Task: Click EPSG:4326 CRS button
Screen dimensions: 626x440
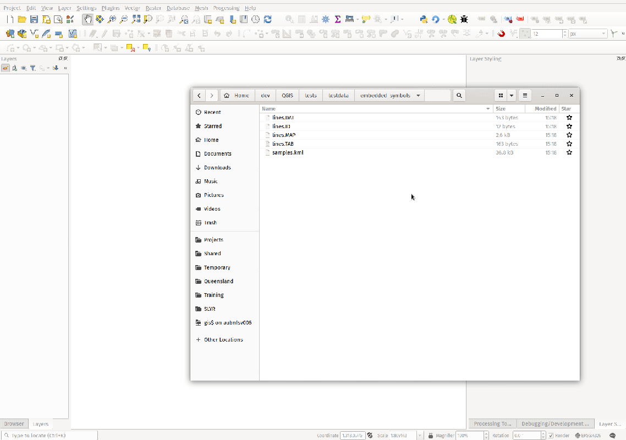Action: 588,436
